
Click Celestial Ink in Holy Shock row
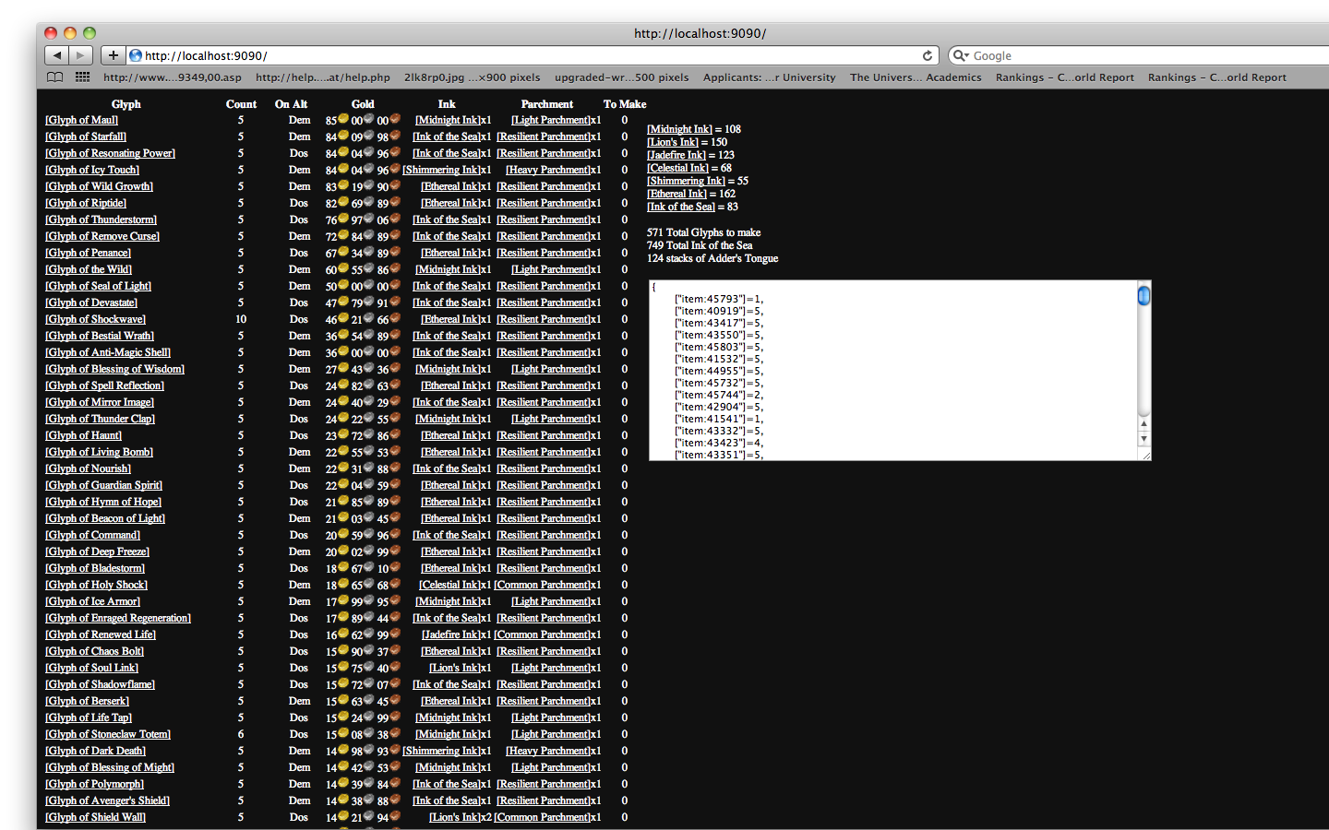pyautogui.click(x=450, y=585)
